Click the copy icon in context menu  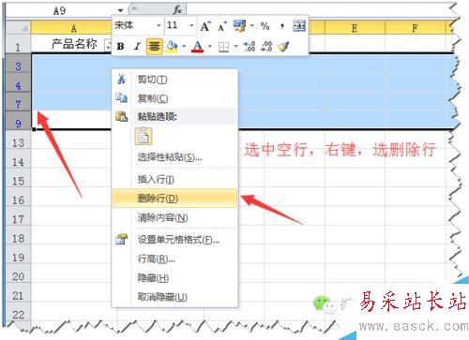(121, 98)
